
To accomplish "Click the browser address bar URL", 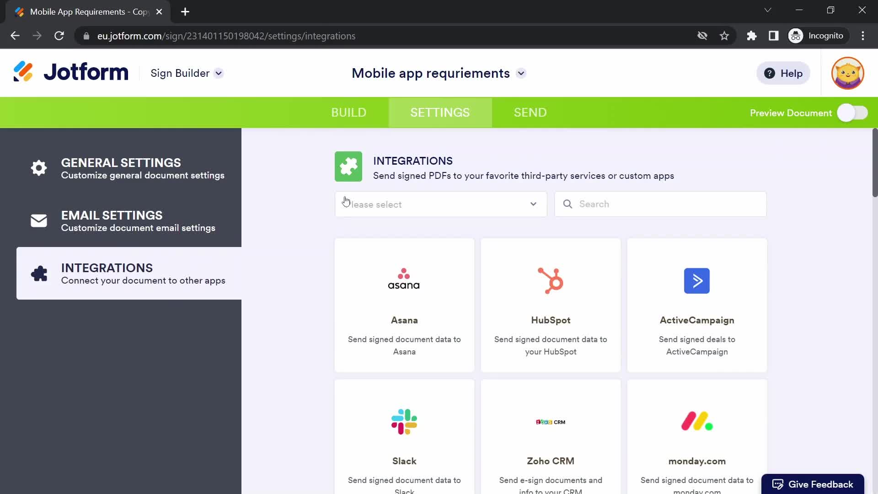I will pyautogui.click(x=226, y=36).
